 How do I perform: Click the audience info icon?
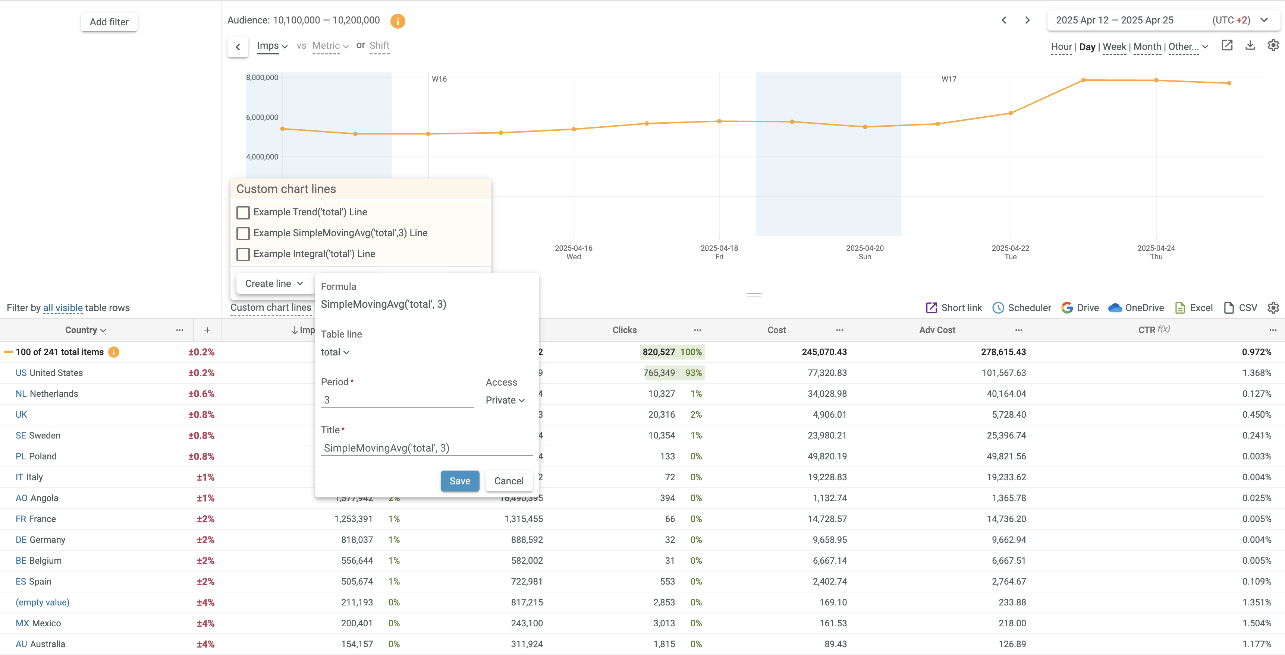[398, 21]
